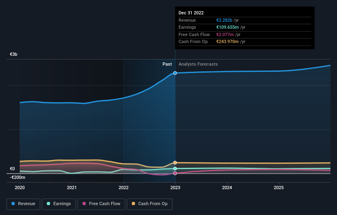Click the -€200m y-axis label

[17, 177]
